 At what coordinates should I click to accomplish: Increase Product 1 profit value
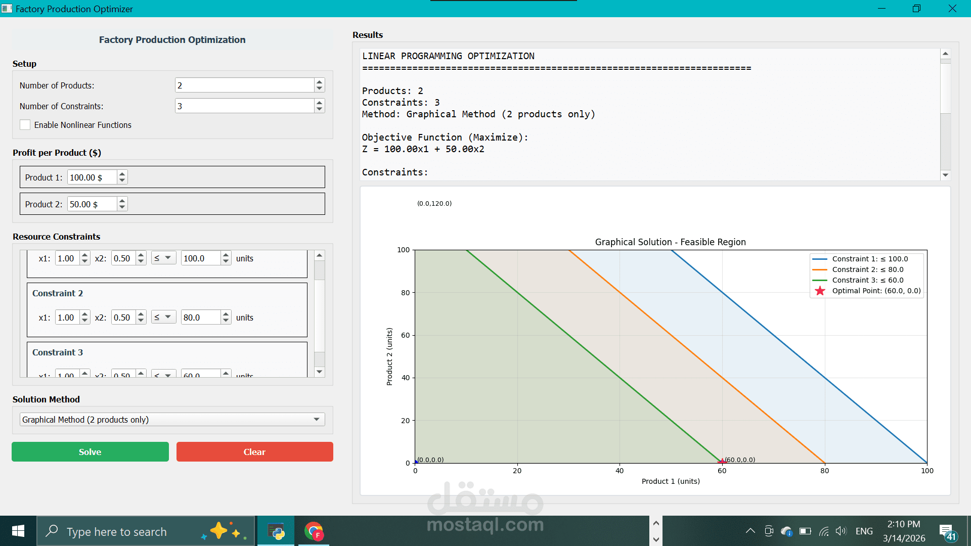click(x=122, y=174)
